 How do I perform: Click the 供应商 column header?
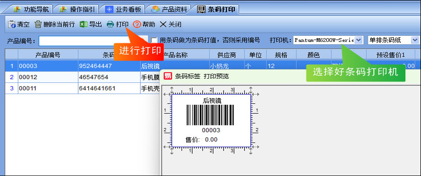(x=226, y=55)
